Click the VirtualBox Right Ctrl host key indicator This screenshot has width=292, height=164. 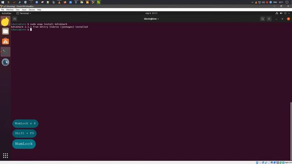point(288,163)
